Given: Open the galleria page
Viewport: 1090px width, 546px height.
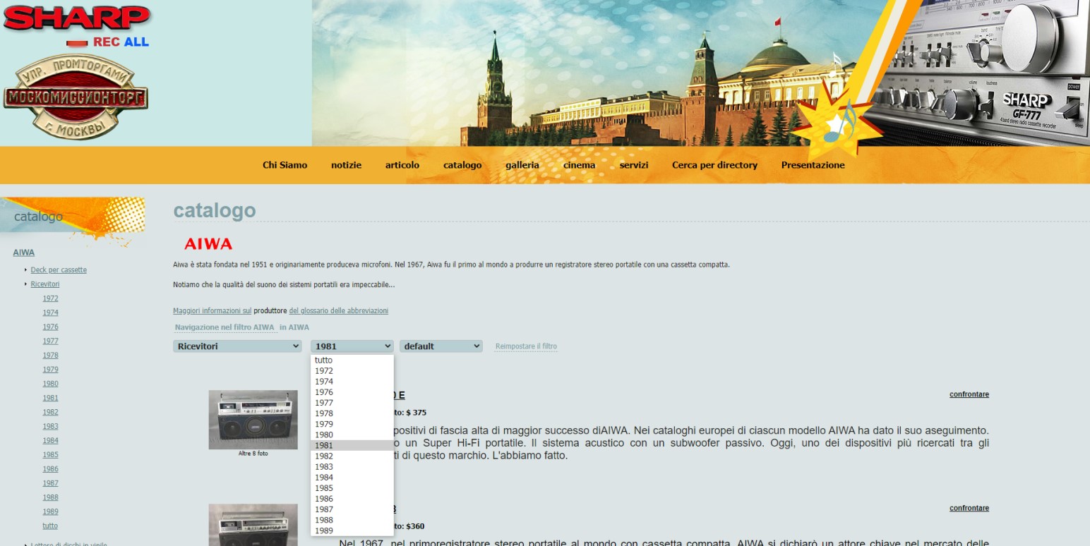Looking at the screenshot, I should pos(522,165).
